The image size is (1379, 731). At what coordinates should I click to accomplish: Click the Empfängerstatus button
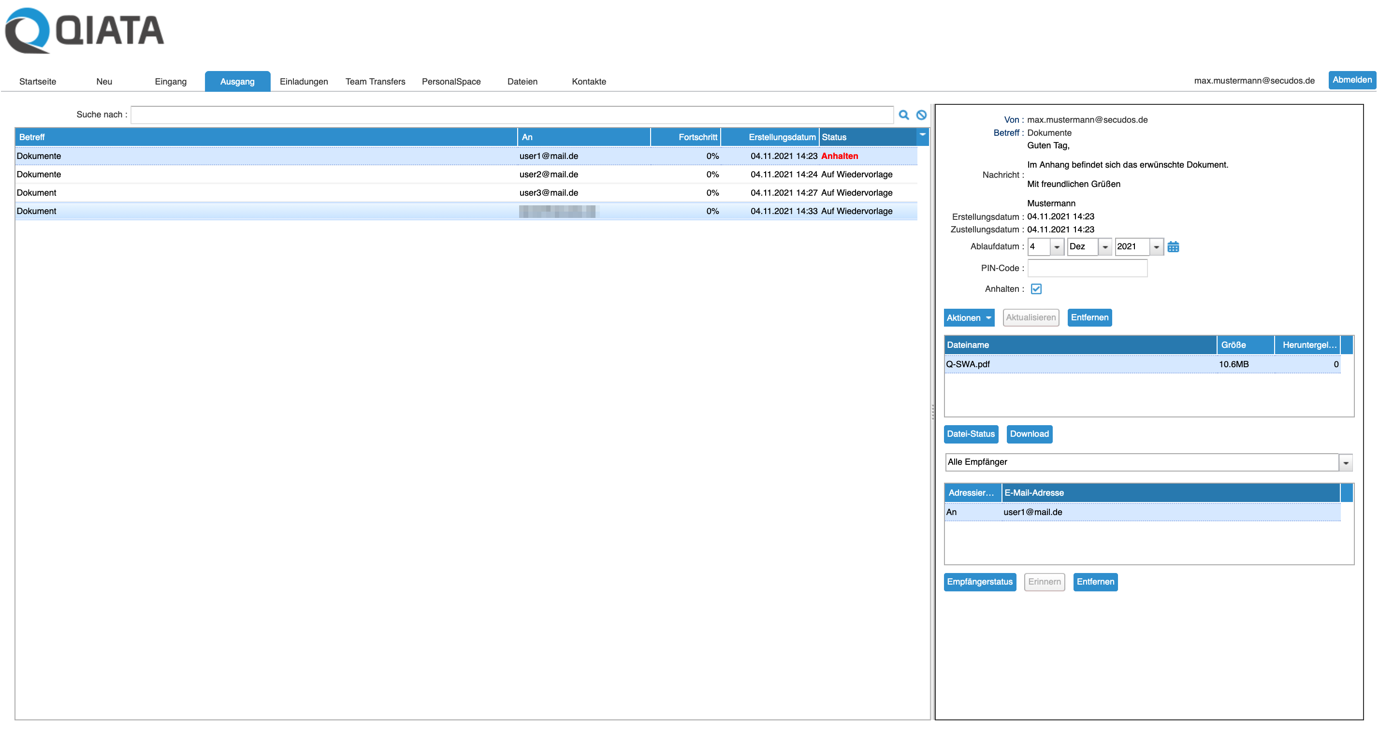979,582
